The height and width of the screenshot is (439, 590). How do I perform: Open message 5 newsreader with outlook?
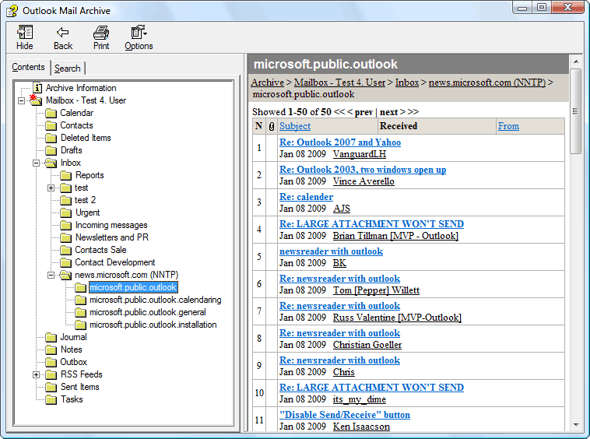(x=331, y=251)
